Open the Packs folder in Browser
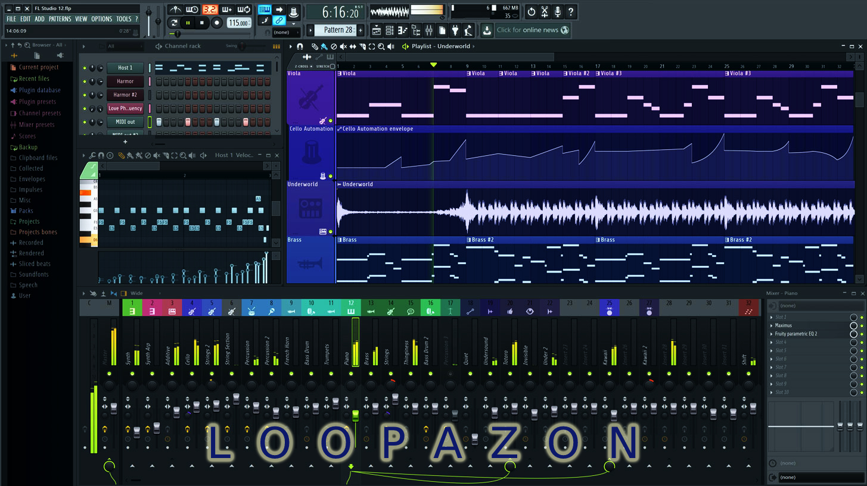 [26, 211]
